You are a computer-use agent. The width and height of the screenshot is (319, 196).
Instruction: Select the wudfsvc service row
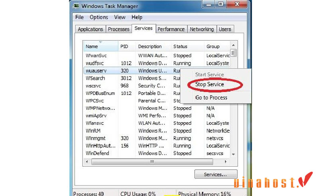pyautogui.click(x=157, y=63)
